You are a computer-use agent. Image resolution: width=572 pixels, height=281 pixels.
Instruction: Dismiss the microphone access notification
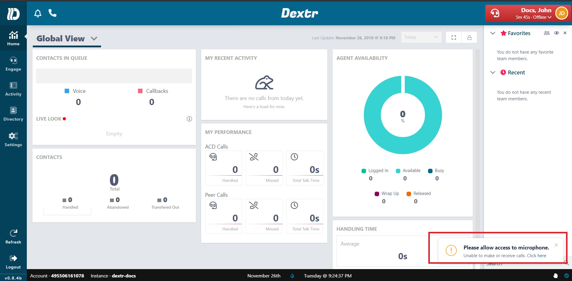pos(556,245)
